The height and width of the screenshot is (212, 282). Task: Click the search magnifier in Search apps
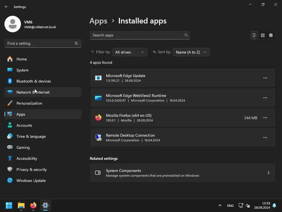coord(186,35)
